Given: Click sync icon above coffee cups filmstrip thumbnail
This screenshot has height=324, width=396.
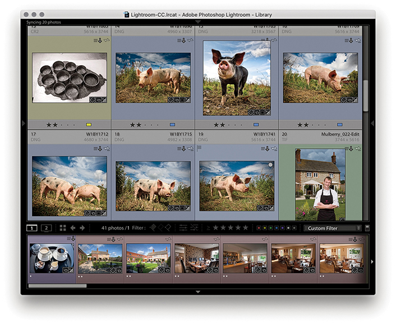Looking at the screenshot, I should (x=71, y=239).
